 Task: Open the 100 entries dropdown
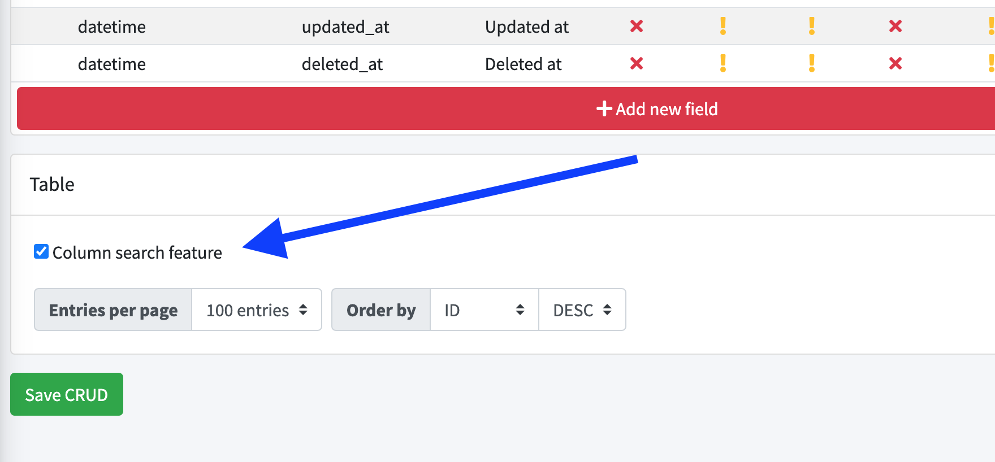[257, 310]
